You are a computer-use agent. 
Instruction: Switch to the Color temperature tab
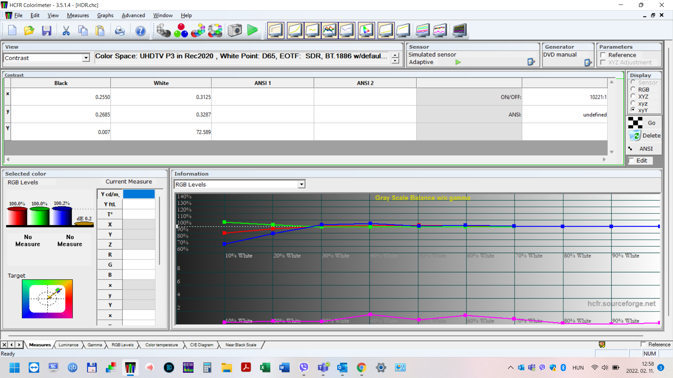pyautogui.click(x=162, y=345)
